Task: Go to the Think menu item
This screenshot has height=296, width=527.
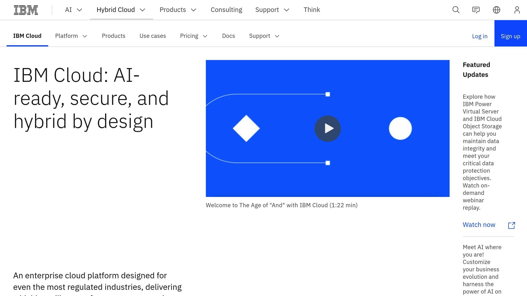Action: [312, 10]
